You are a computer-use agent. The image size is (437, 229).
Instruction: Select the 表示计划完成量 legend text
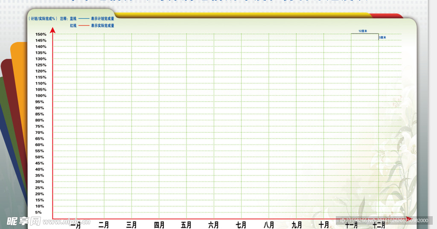click(x=102, y=19)
